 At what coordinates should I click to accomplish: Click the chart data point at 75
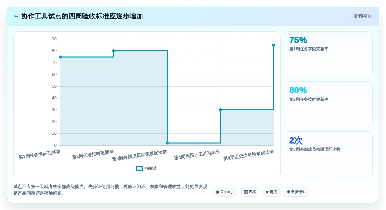pyautogui.click(x=60, y=57)
